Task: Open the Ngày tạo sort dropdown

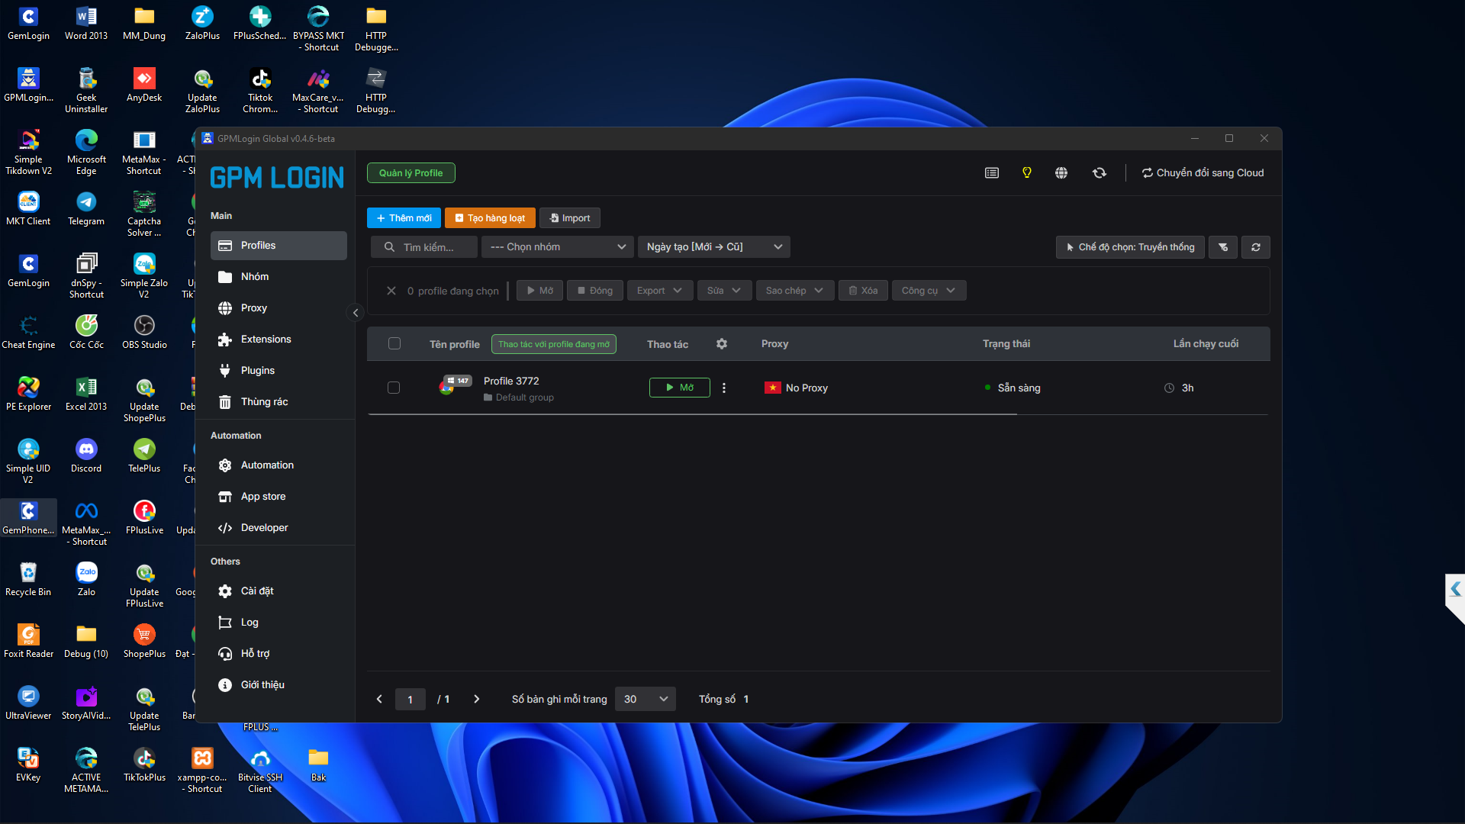Action: click(714, 247)
